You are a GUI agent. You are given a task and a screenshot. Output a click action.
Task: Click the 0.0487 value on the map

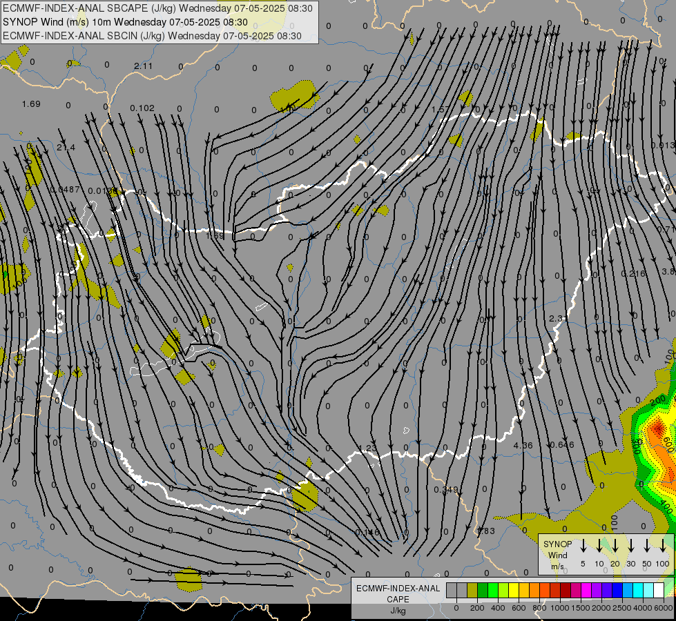[65, 190]
